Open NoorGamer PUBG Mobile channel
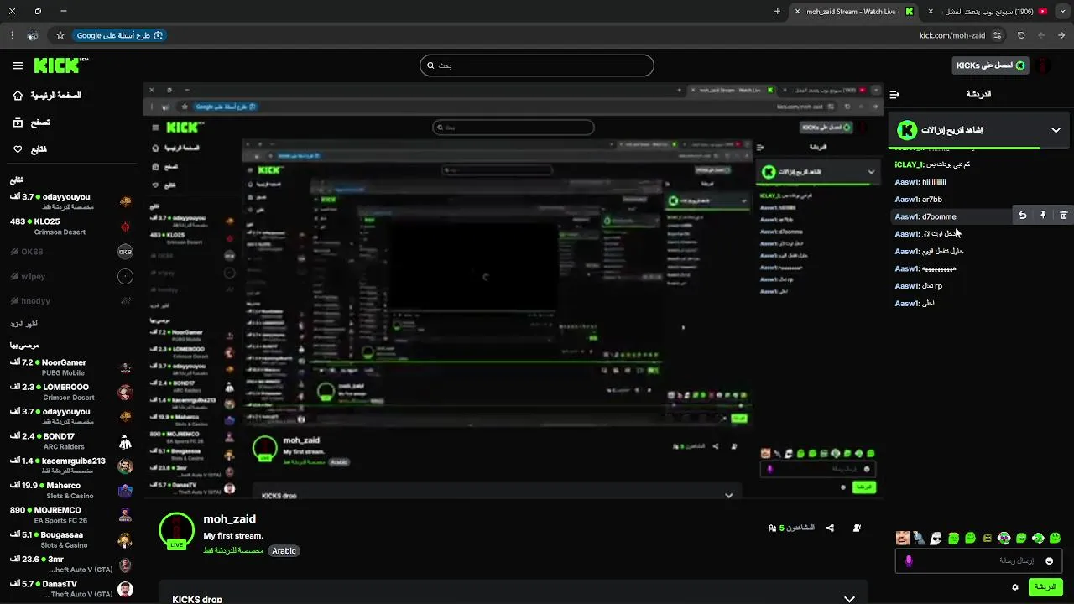This screenshot has width=1074, height=604. coord(70,367)
